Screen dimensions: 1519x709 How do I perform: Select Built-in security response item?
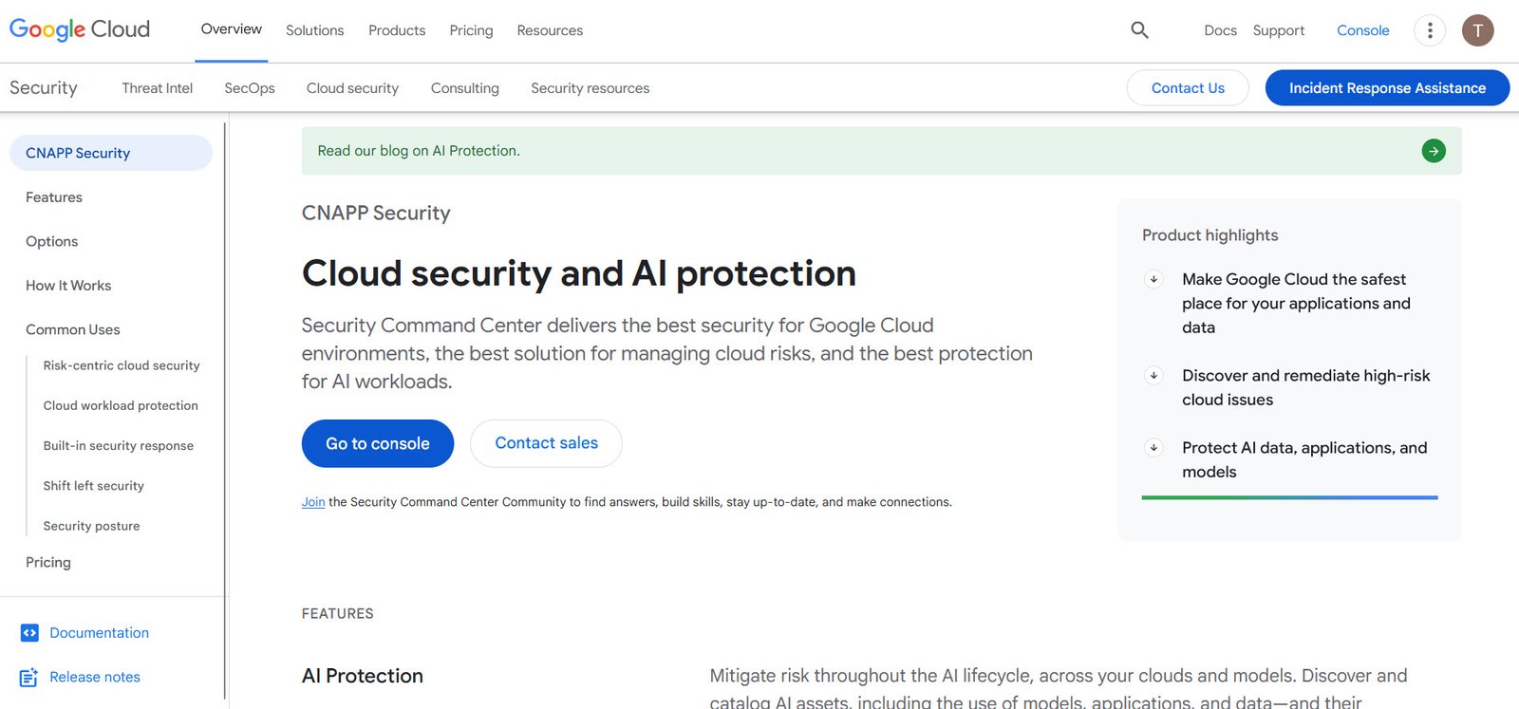coord(118,445)
